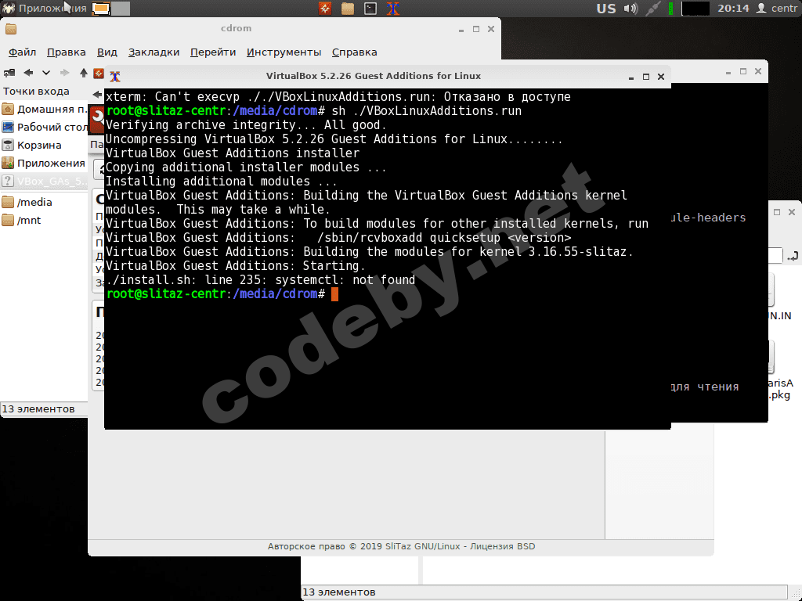This screenshot has width=802, height=601.
Task: Click the US keyboard layout indicator
Action: (x=606, y=9)
